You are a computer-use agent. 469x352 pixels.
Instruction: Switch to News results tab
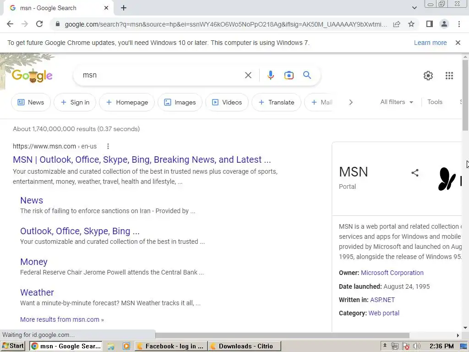point(31,102)
